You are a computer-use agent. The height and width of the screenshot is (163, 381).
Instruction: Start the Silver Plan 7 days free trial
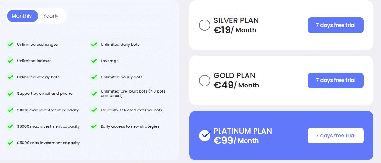335,25
